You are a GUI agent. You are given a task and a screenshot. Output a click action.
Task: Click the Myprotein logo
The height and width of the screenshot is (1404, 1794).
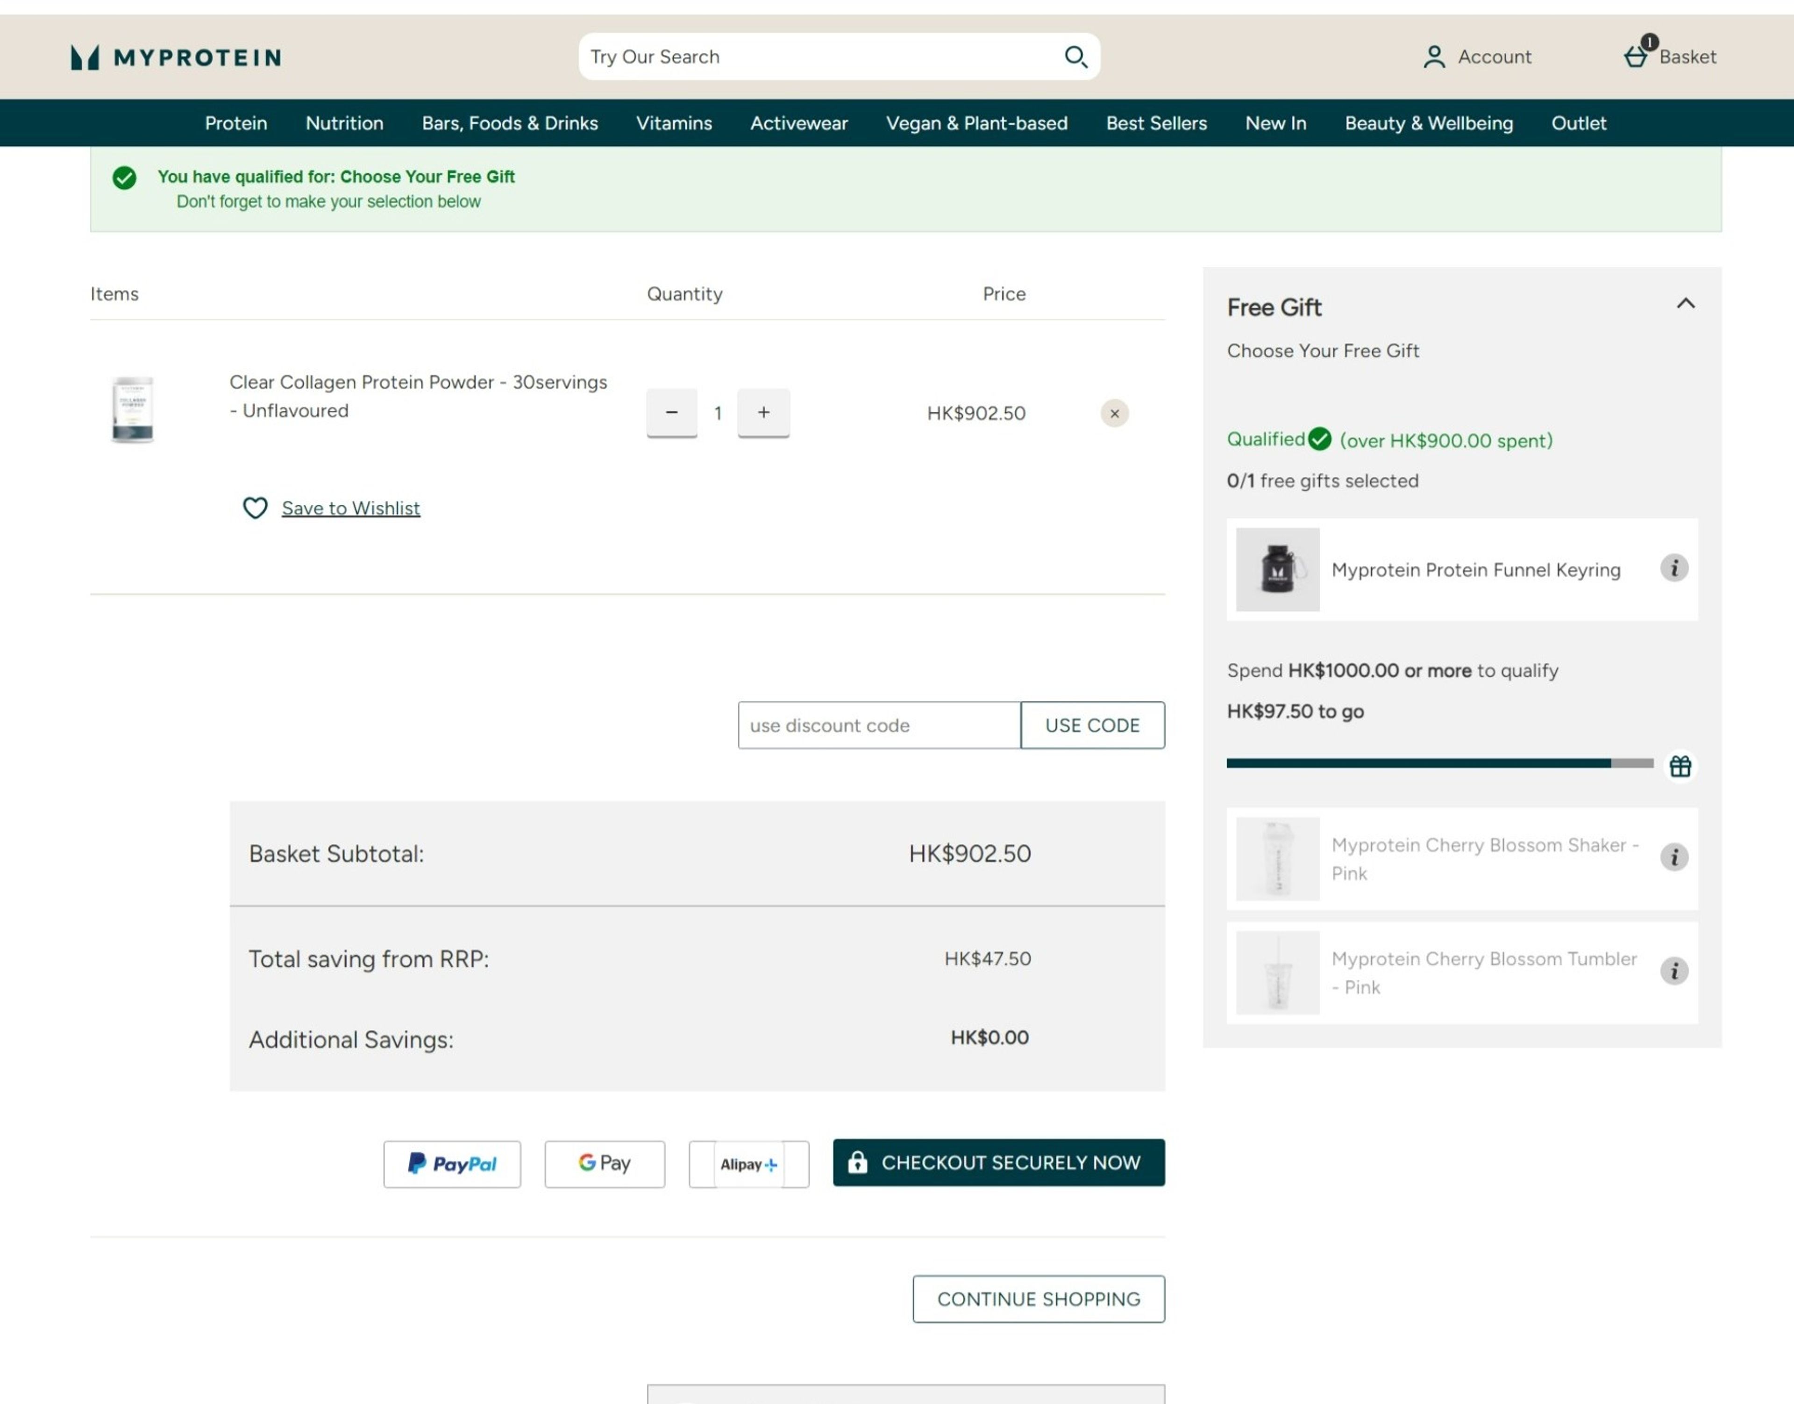(x=176, y=57)
